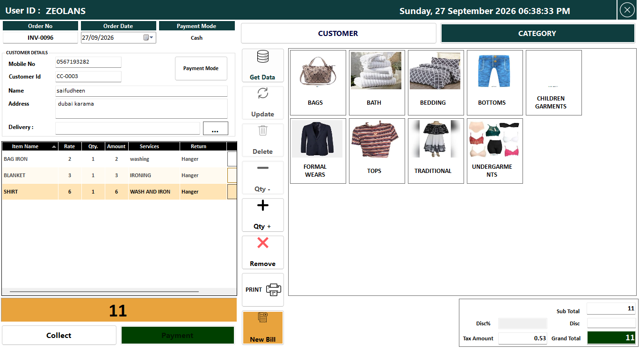Viewport: 639px width, 359px height.
Task: Click into the Address text box
Action: [x=141, y=108]
